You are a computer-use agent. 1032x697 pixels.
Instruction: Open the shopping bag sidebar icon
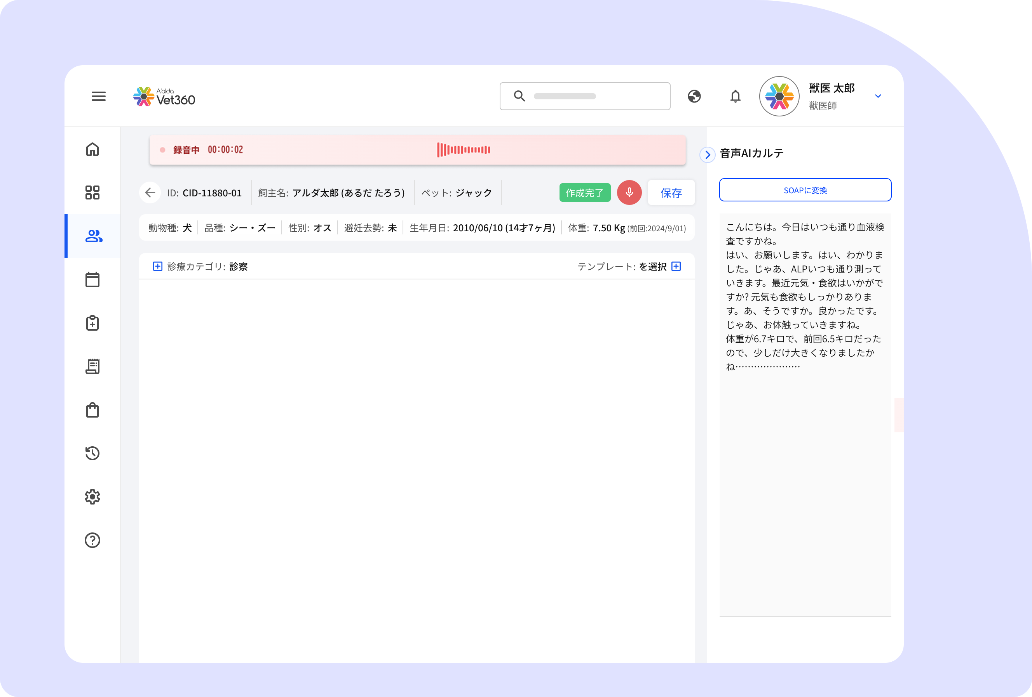(92, 410)
